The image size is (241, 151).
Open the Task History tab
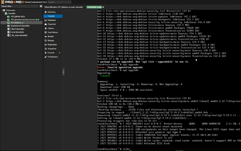[53, 32]
